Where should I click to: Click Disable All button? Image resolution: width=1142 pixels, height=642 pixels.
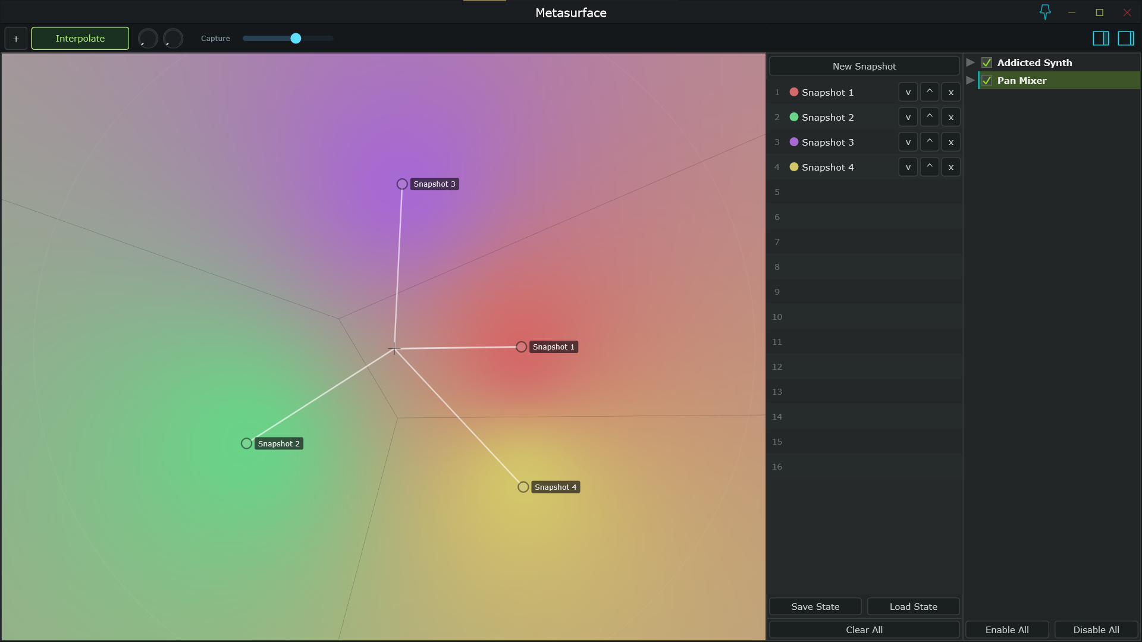pyautogui.click(x=1096, y=630)
